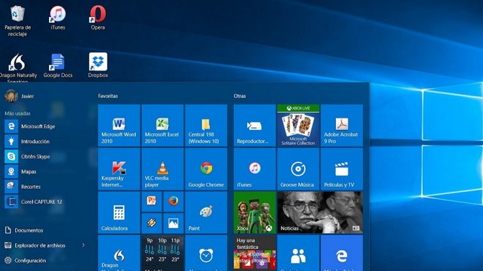Open Papelera de reciclaje desktop icon

pos(18,21)
